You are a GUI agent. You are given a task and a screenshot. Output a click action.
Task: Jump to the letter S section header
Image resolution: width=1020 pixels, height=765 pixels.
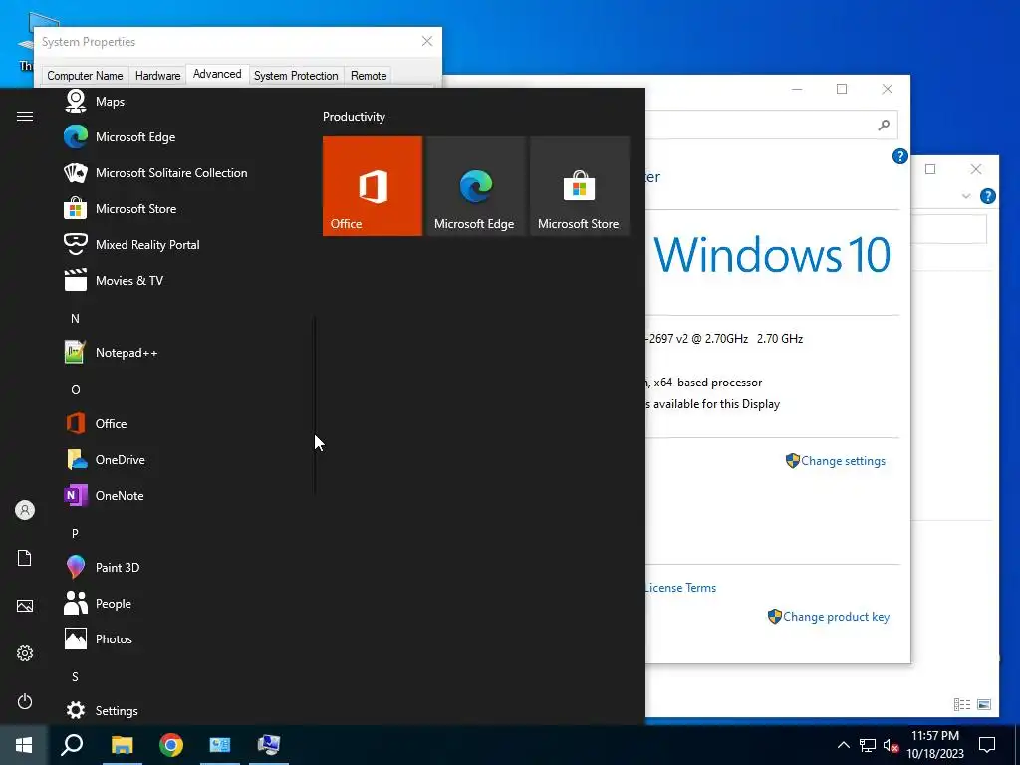tap(75, 676)
